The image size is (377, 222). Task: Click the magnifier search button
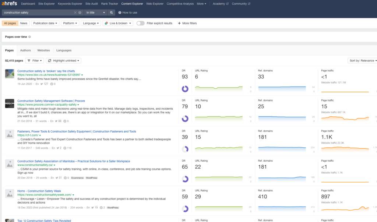112,13
